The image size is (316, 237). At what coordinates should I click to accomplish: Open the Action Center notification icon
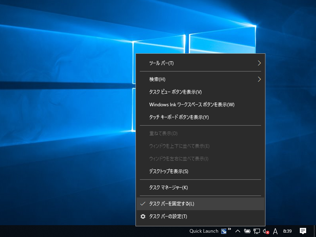point(303,231)
